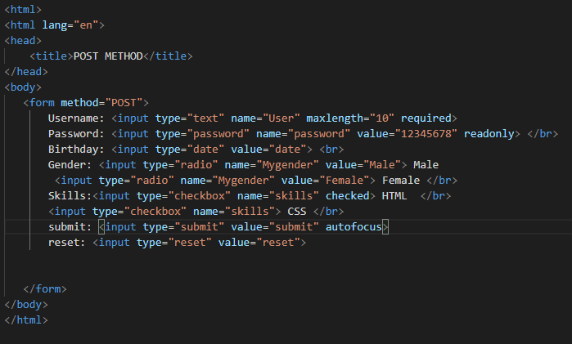
Task: Click the type="date" attribute
Action: click(x=190, y=150)
